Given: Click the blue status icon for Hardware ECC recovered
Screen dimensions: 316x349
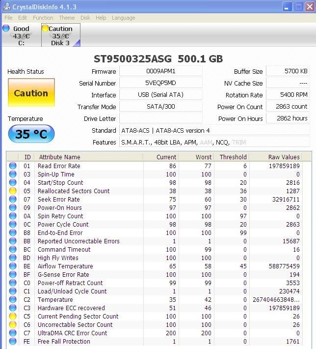Looking at the screenshot, I should tap(13, 308).
